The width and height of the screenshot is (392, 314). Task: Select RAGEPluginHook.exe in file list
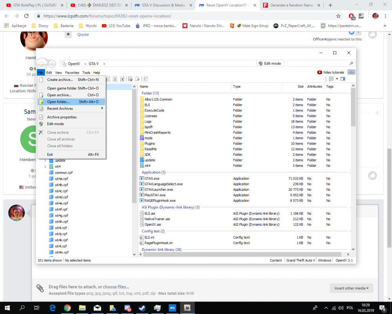coord(160,201)
